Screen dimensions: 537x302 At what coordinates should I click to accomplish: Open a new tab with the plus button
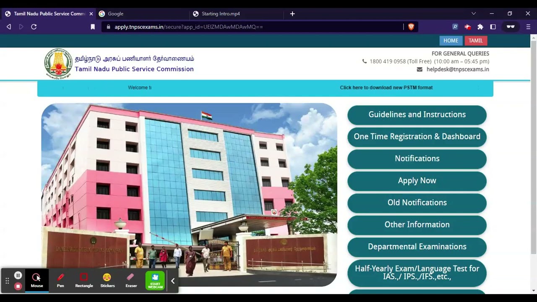click(x=292, y=14)
